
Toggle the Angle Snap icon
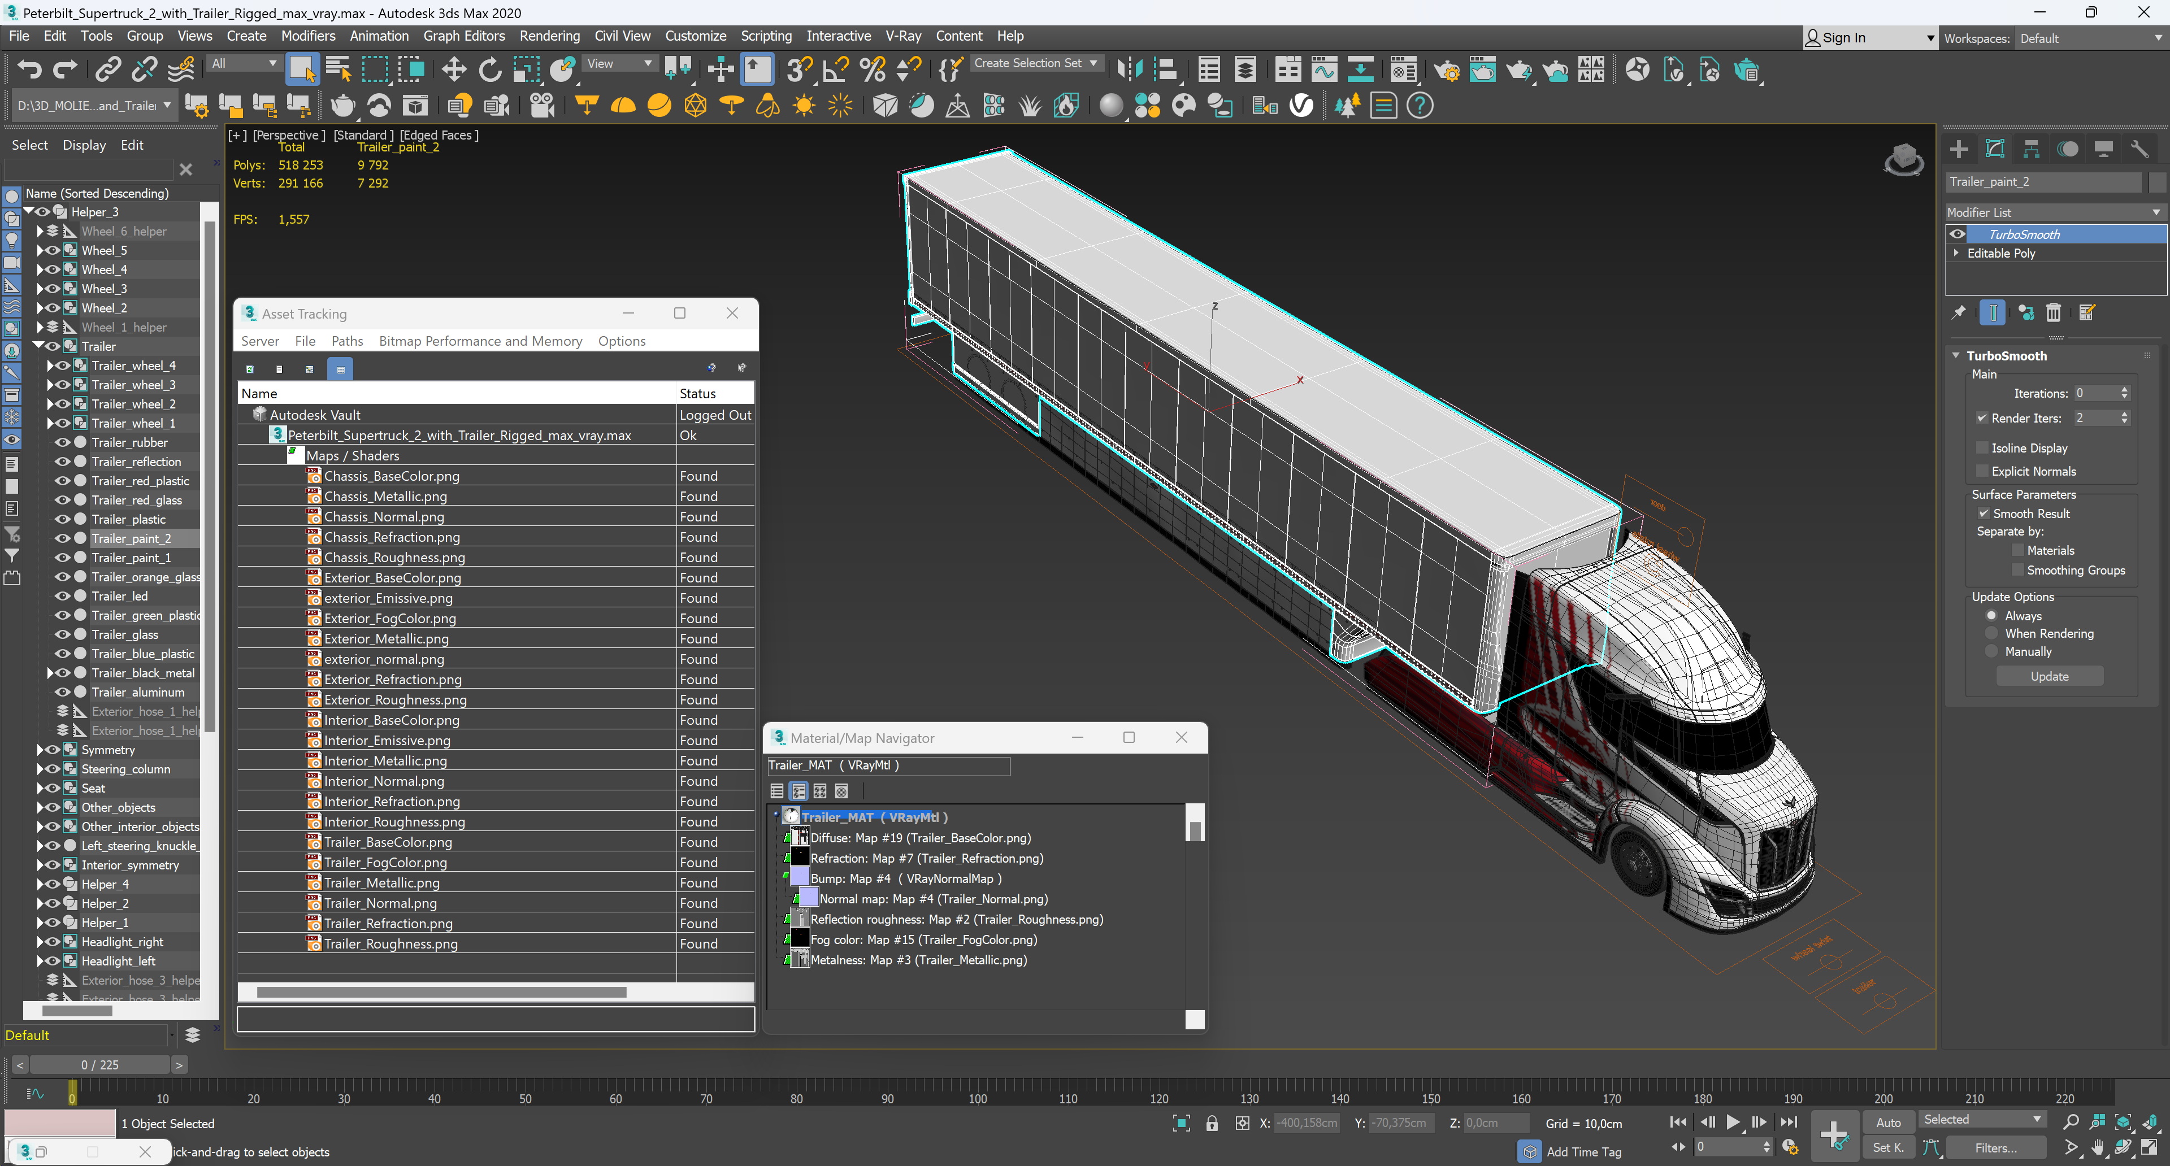click(835, 69)
